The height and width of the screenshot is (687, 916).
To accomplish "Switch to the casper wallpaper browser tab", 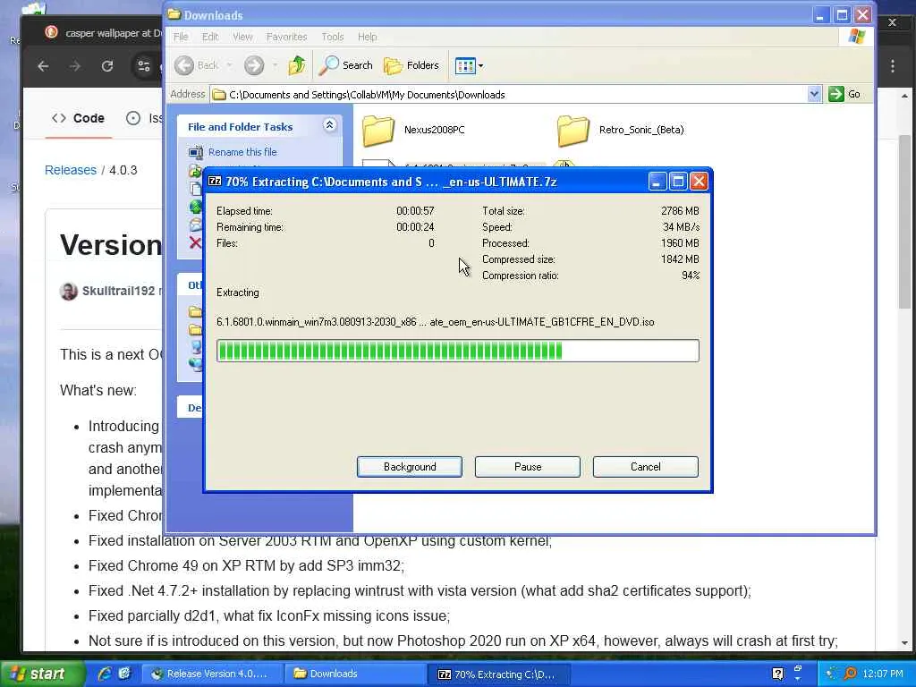I will click(104, 33).
